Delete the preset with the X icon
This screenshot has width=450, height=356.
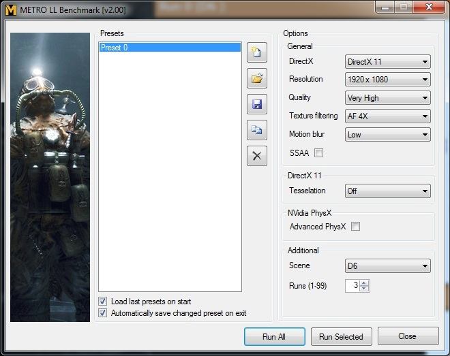(257, 156)
